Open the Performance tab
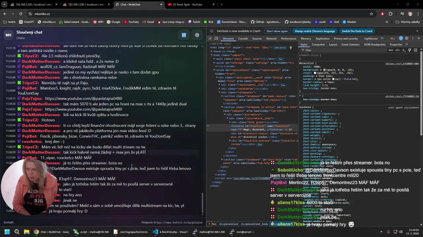423x237 pixels. point(288,39)
